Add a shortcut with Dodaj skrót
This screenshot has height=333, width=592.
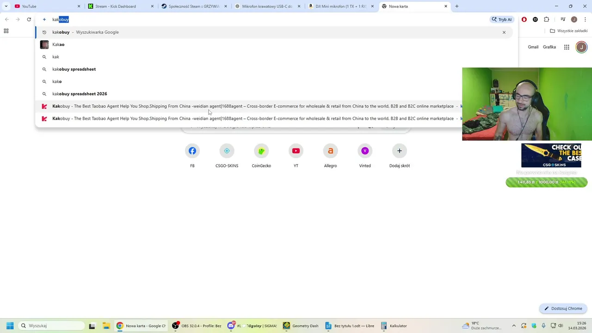coord(400,156)
